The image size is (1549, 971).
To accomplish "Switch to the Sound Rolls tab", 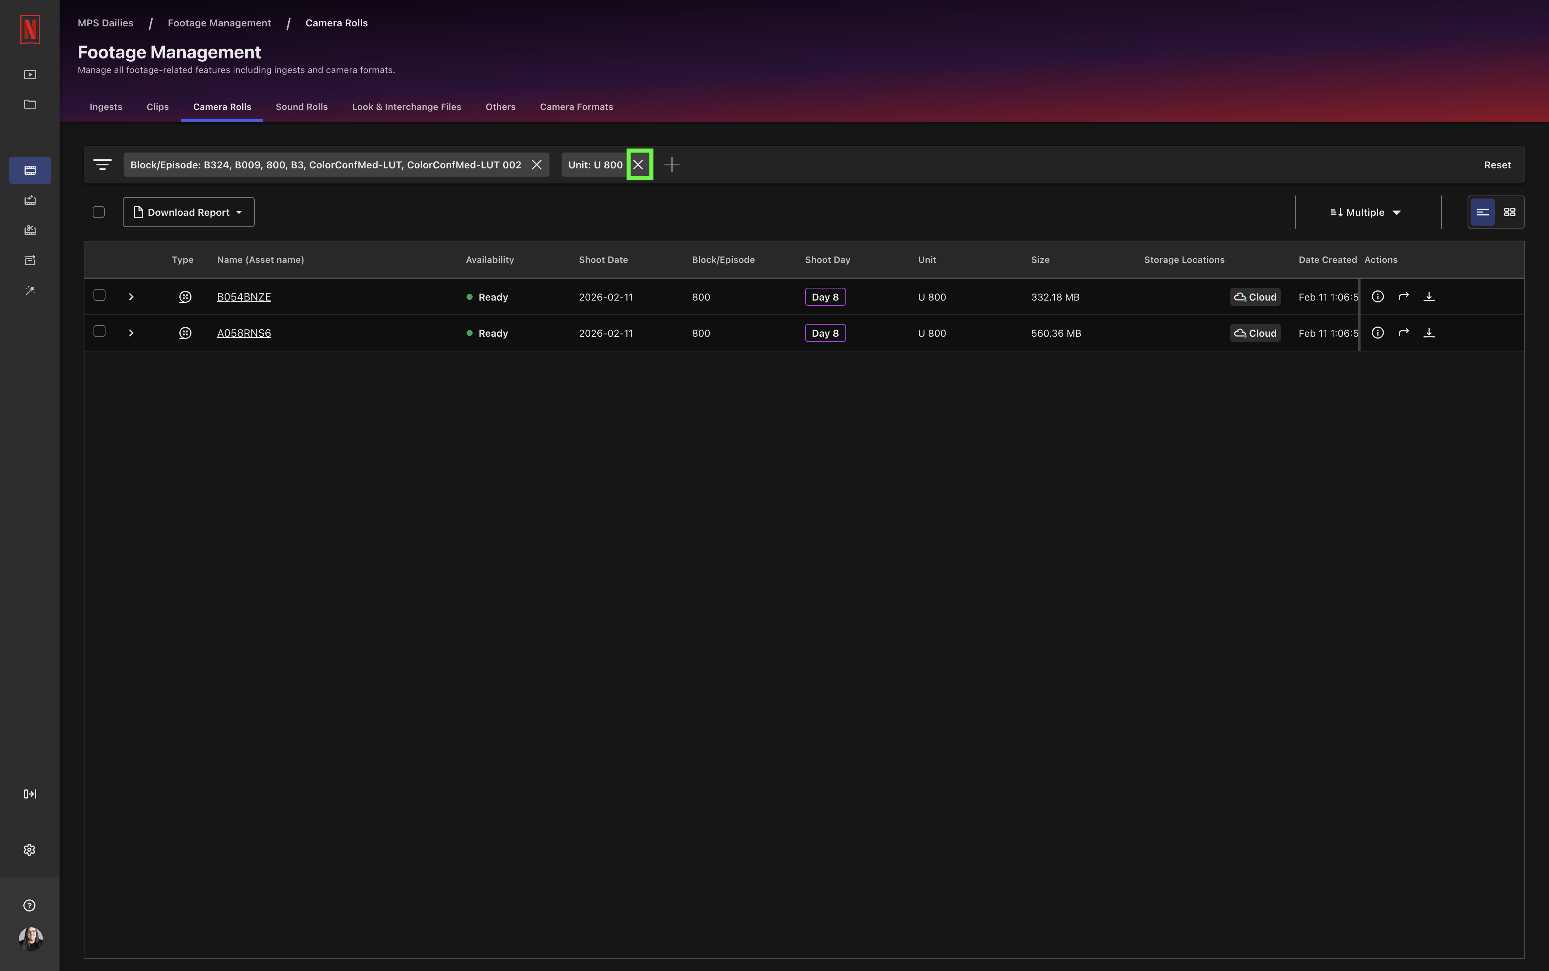I will [x=301, y=107].
